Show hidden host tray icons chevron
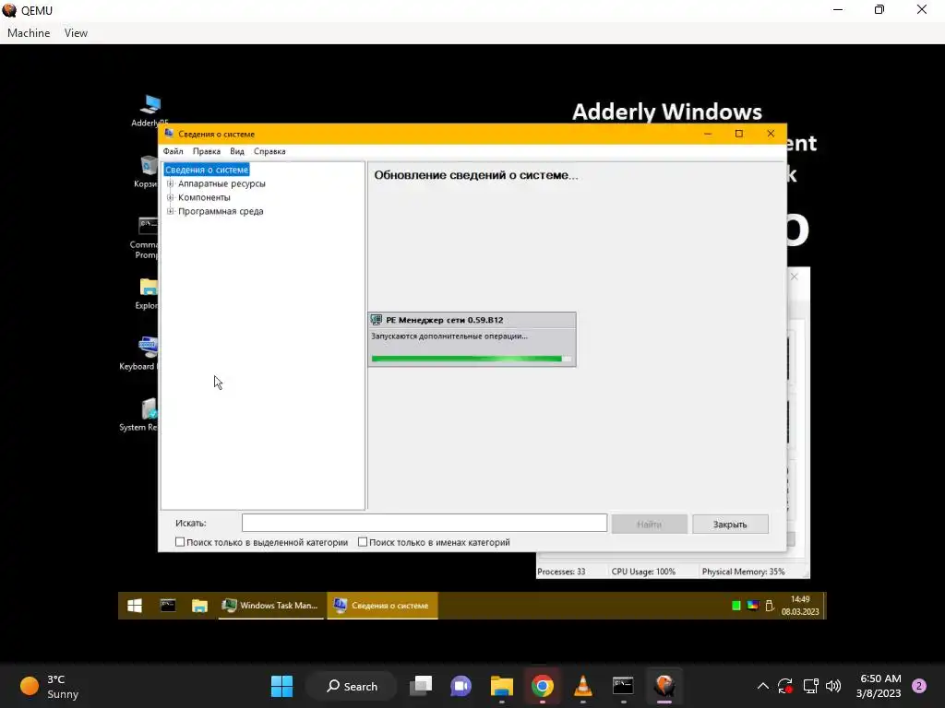945x708 pixels. (763, 686)
